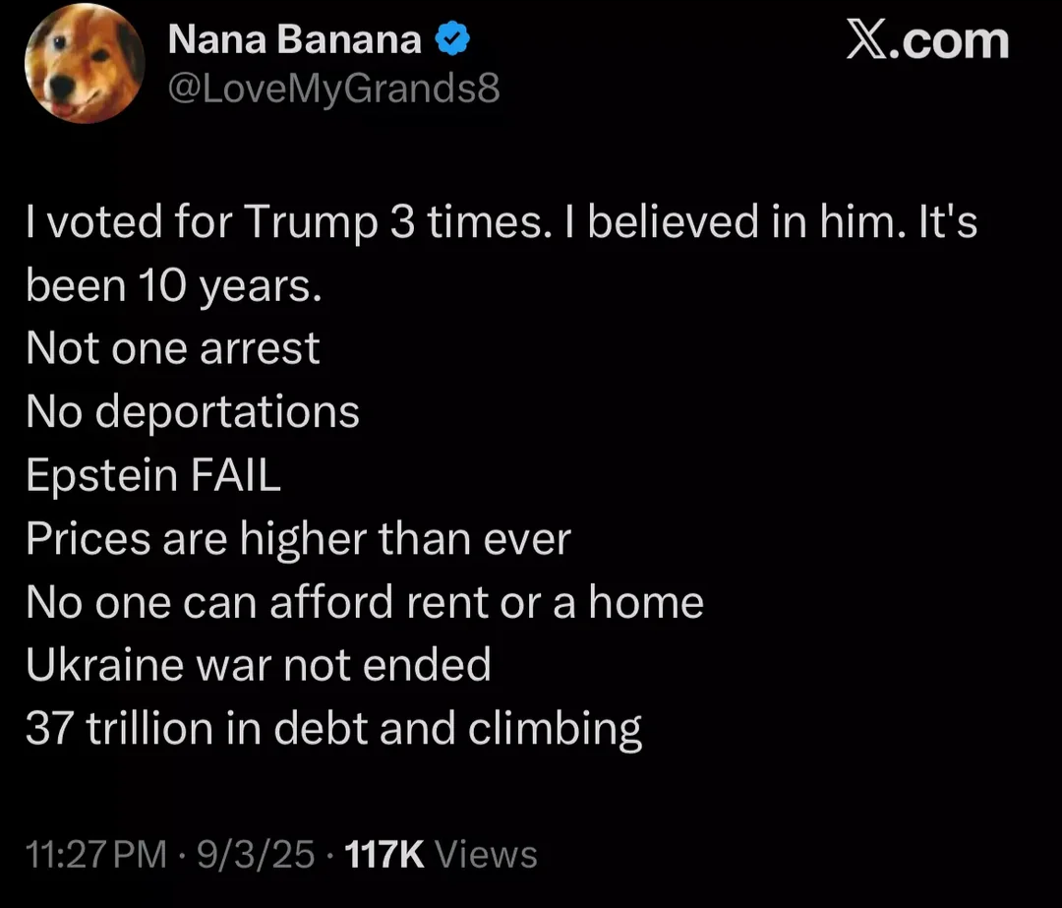Click the line "No deportations"

pos(193,411)
